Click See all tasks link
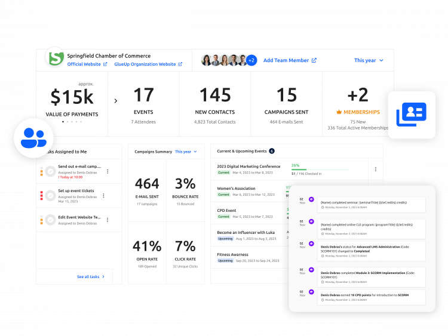 [x=91, y=277]
